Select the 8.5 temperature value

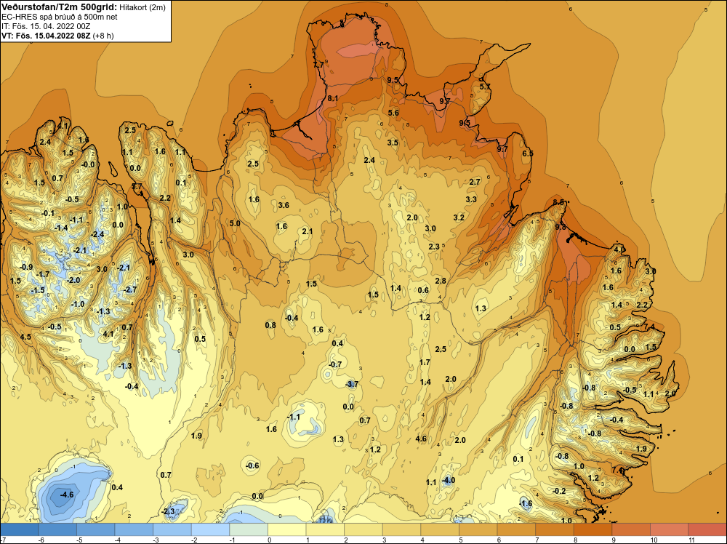[x=558, y=202]
